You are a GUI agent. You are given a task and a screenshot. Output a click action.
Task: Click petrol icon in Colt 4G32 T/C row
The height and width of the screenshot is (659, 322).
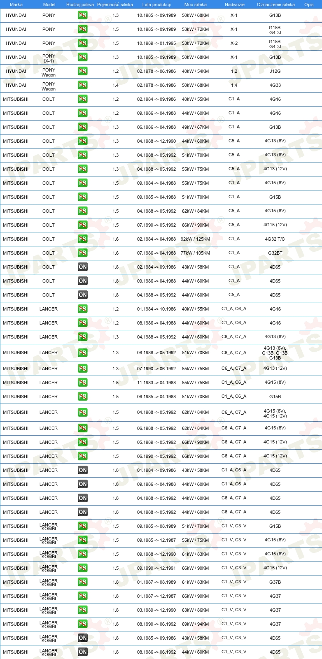pyautogui.click(x=83, y=239)
